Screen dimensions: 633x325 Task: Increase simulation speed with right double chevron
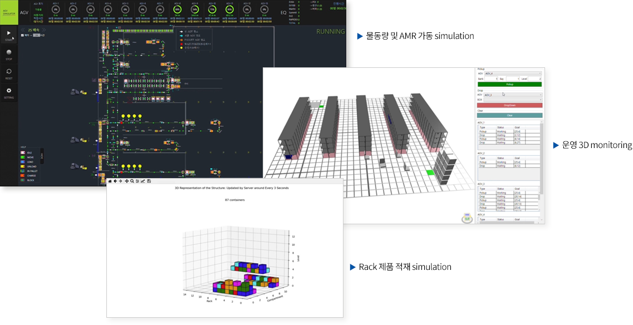click(44, 30)
